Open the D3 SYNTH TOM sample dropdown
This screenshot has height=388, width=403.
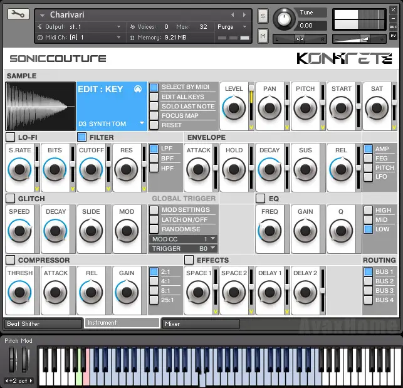pyautogui.click(x=142, y=123)
